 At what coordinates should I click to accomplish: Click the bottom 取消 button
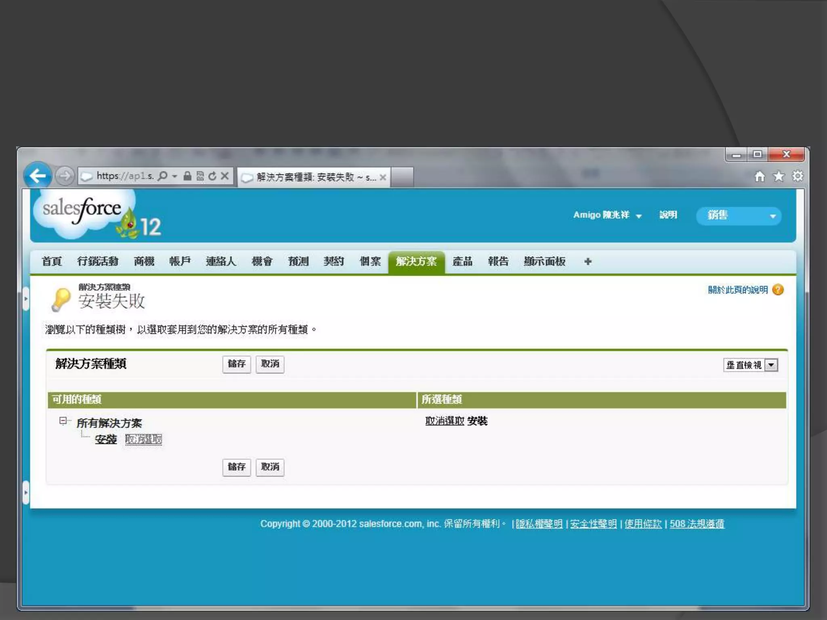(x=270, y=467)
